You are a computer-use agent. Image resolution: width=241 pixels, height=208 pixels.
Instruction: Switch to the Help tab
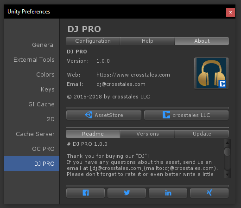click(x=147, y=41)
